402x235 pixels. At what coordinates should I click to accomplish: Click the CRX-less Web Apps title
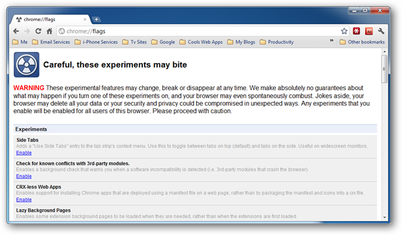point(38,187)
